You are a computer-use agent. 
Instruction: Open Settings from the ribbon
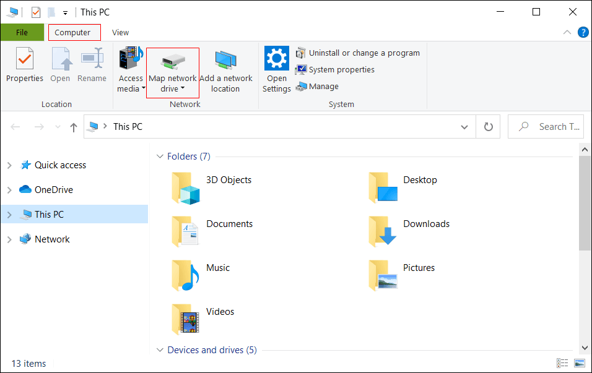point(276,69)
